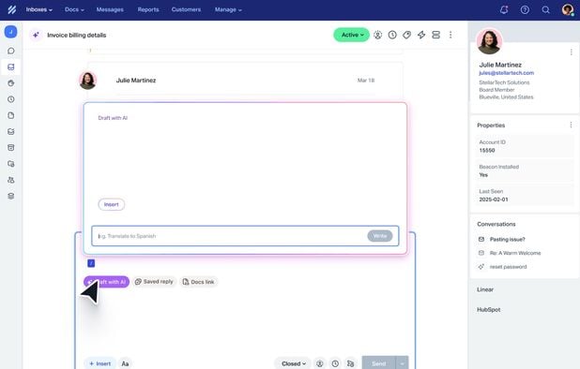Viewport: 580px width, 369px height.
Task: Click the Write button
Action: pos(380,236)
